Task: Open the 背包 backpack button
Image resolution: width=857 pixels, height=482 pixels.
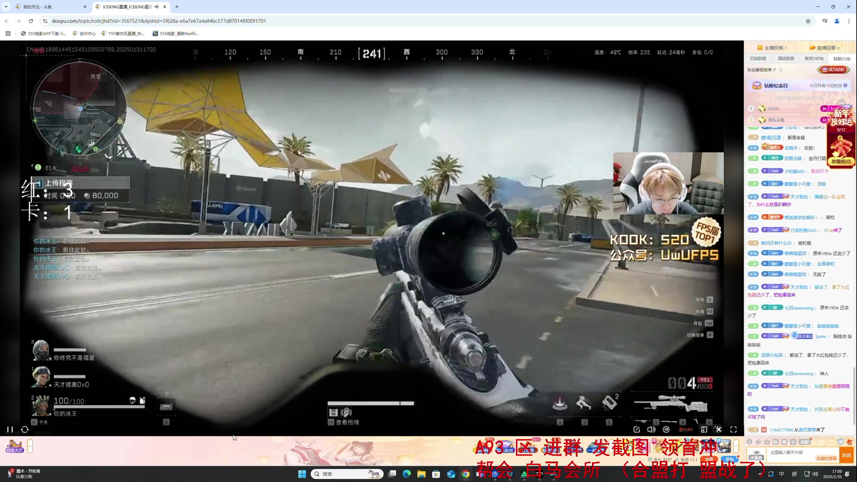Action: [729, 459]
